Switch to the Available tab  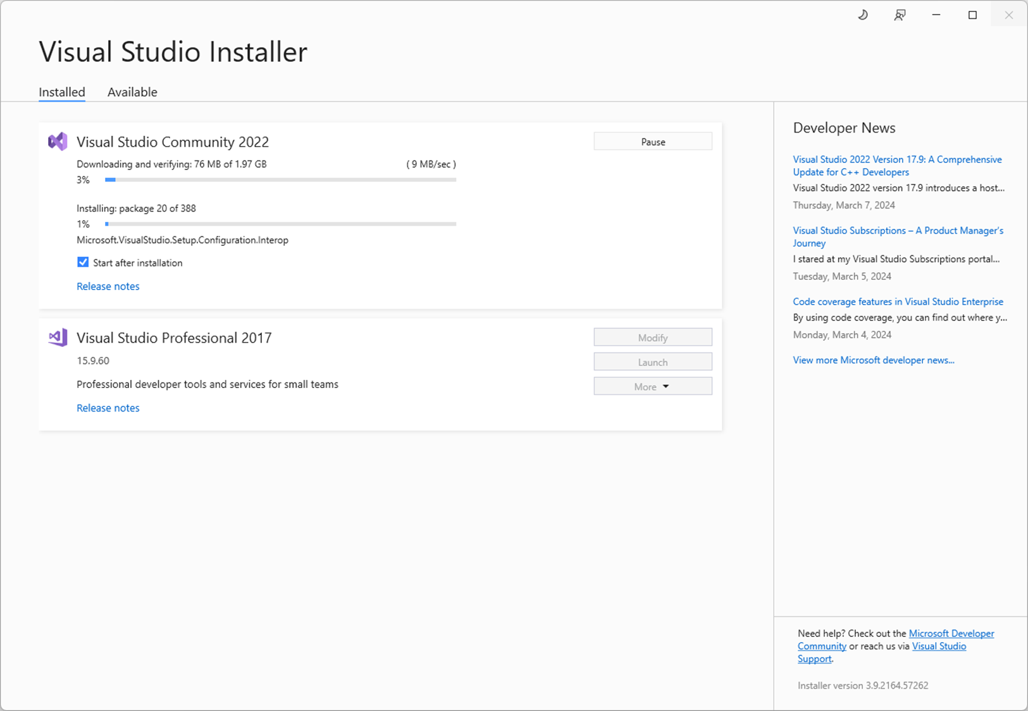tap(132, 92)
